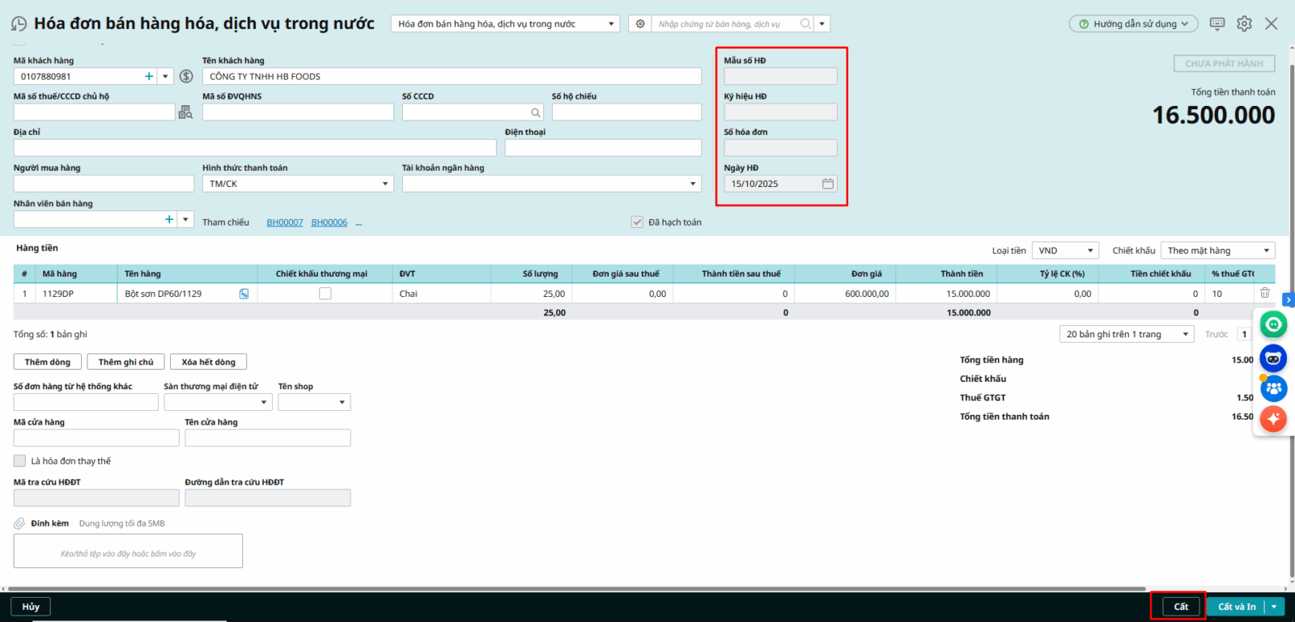Click the history clock icon beside the title
Image resolution: width=1295 pixels, height=622 pixels.
pos(19,24)
